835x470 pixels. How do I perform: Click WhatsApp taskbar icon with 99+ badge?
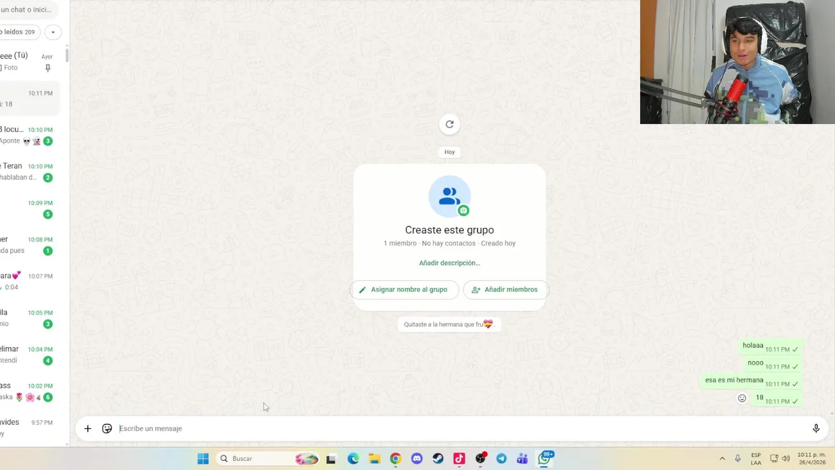tap(545, 458)
